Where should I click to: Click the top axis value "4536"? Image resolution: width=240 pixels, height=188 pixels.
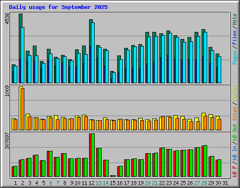[x=7, y=19]
